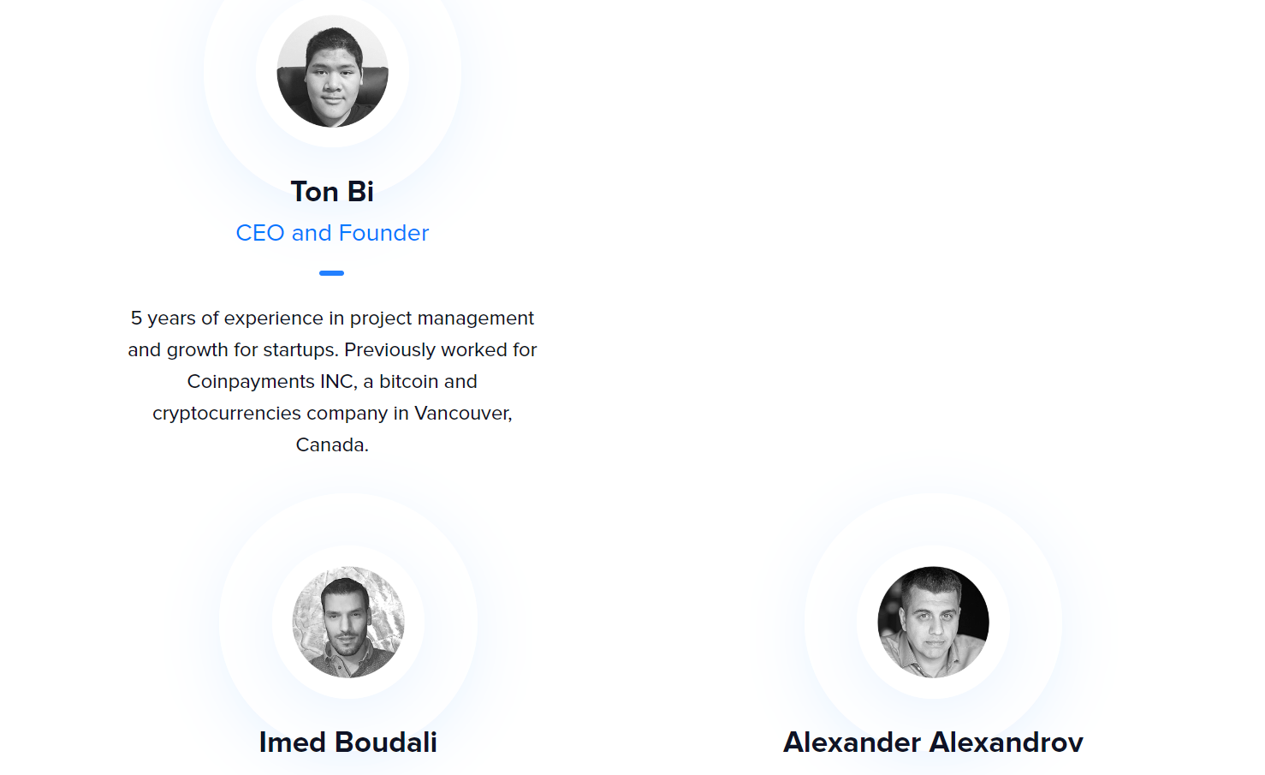Click the word 'Vancouver' in the bio
This screenshot has height=775, width=1265.
click(x=461, y=414)
